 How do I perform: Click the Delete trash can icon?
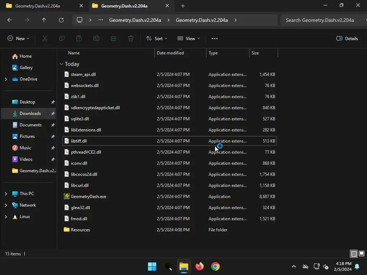tap(131, 39)
